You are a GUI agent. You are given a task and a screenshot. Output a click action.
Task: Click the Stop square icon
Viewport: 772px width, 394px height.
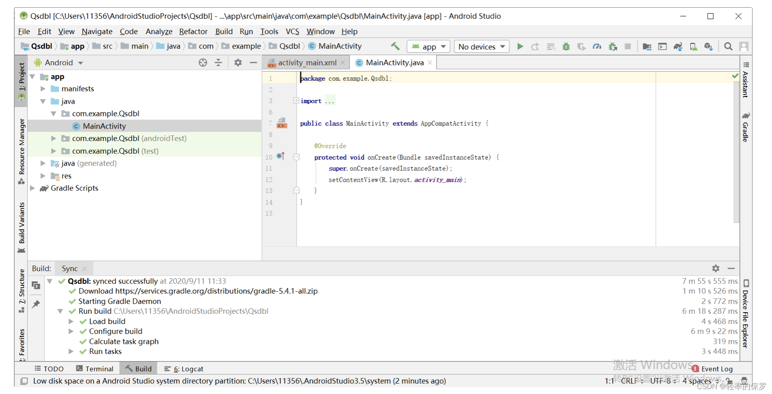click(x=628, y=46)
